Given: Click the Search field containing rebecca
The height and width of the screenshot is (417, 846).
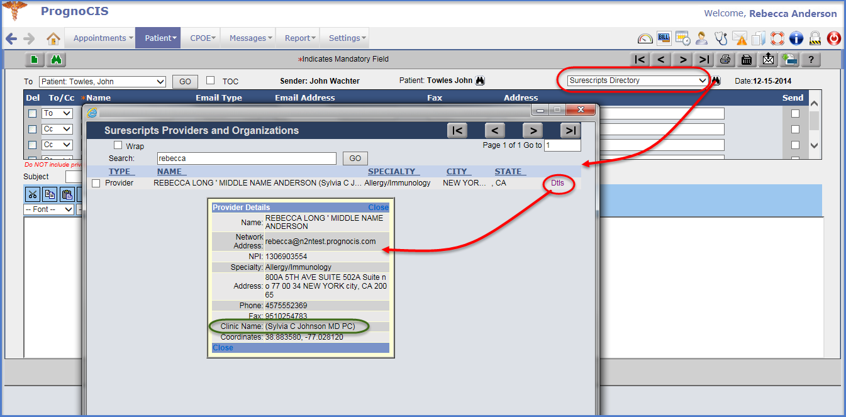Looking at the screenshot, I should tap(247, 158).
